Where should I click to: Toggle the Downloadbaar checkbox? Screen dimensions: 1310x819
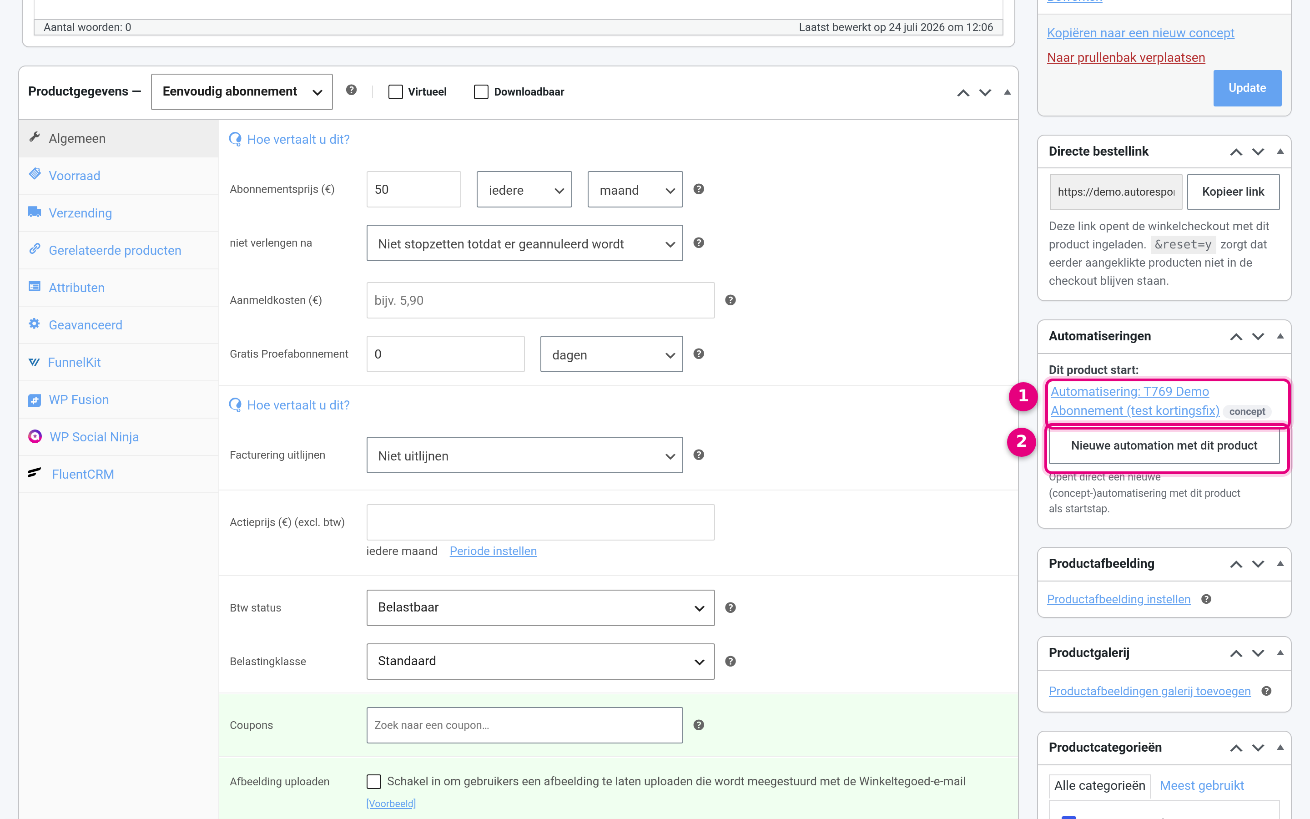(x=481, y=91)
